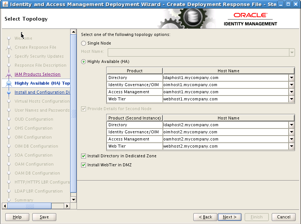Open webhost2 second Web Tier dropdown
Screen dimensions: 301x224
click(291, 146)
